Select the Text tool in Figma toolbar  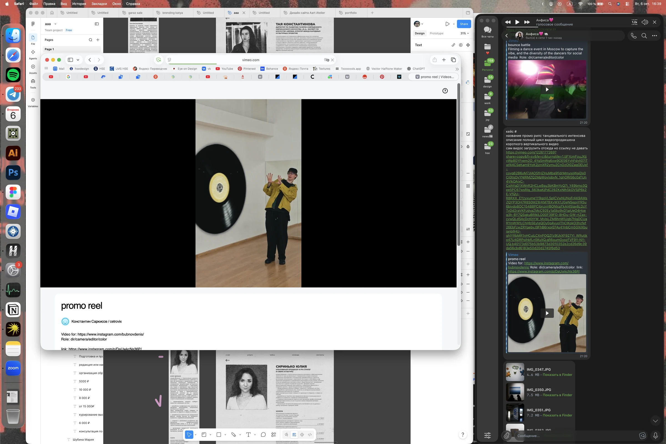(248, 435)
